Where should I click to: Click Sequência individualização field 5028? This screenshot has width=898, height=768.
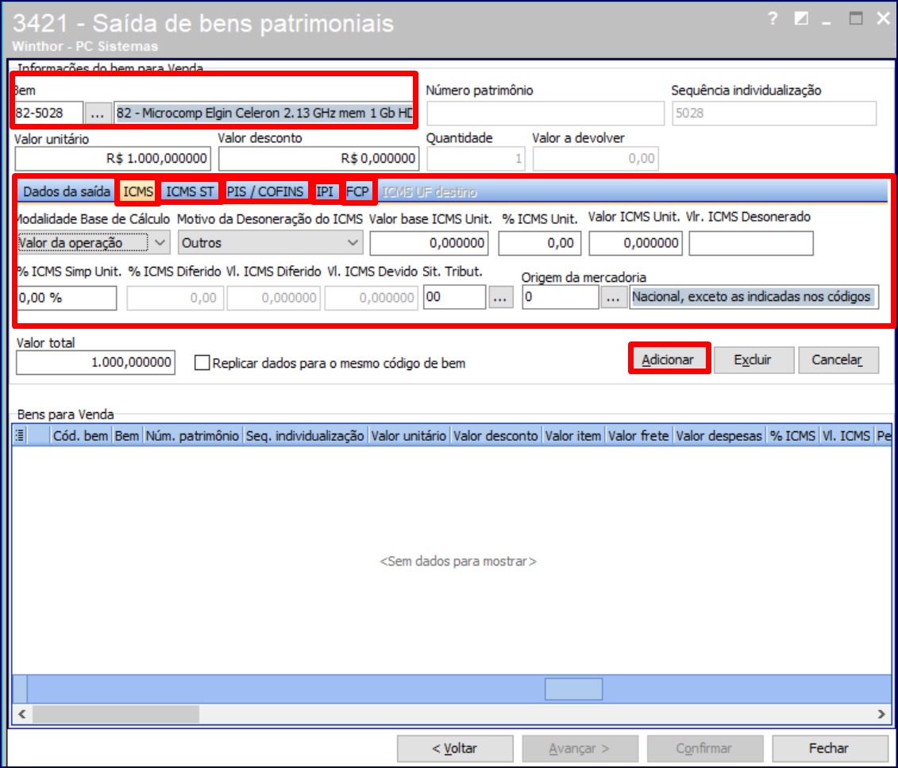point(774,114)
